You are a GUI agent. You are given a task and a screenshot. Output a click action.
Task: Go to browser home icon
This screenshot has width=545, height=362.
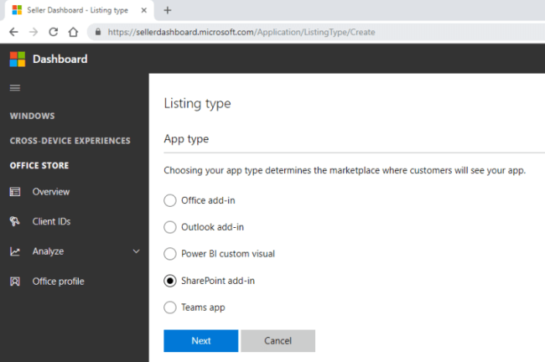pos(73,33)
